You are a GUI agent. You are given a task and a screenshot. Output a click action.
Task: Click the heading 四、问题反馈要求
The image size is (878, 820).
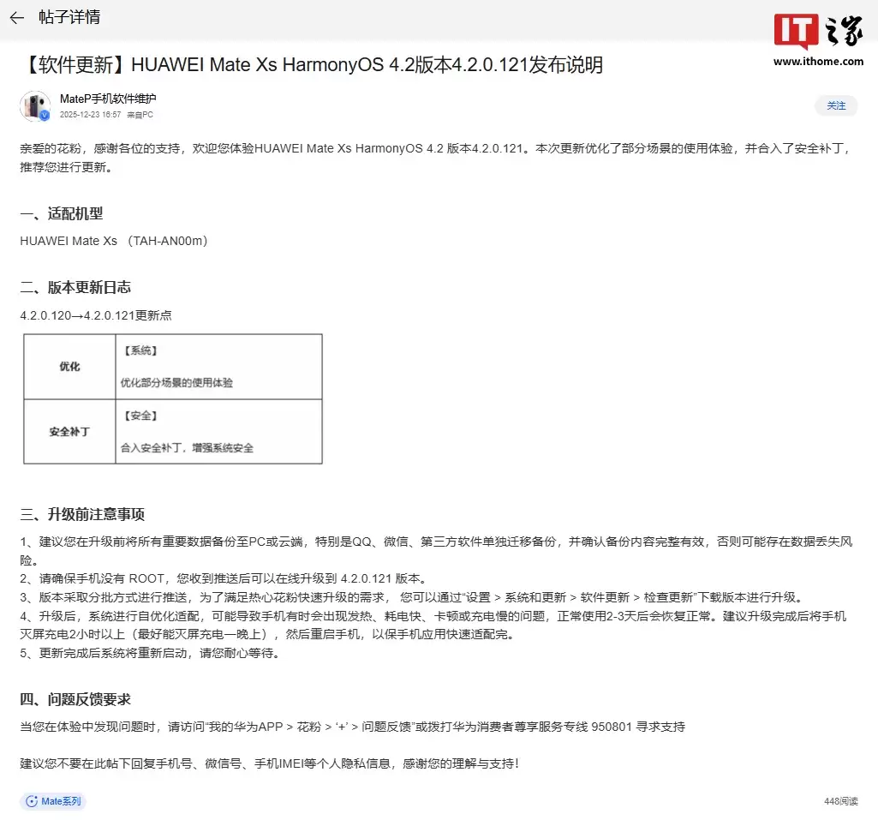(x=74, y=698)
